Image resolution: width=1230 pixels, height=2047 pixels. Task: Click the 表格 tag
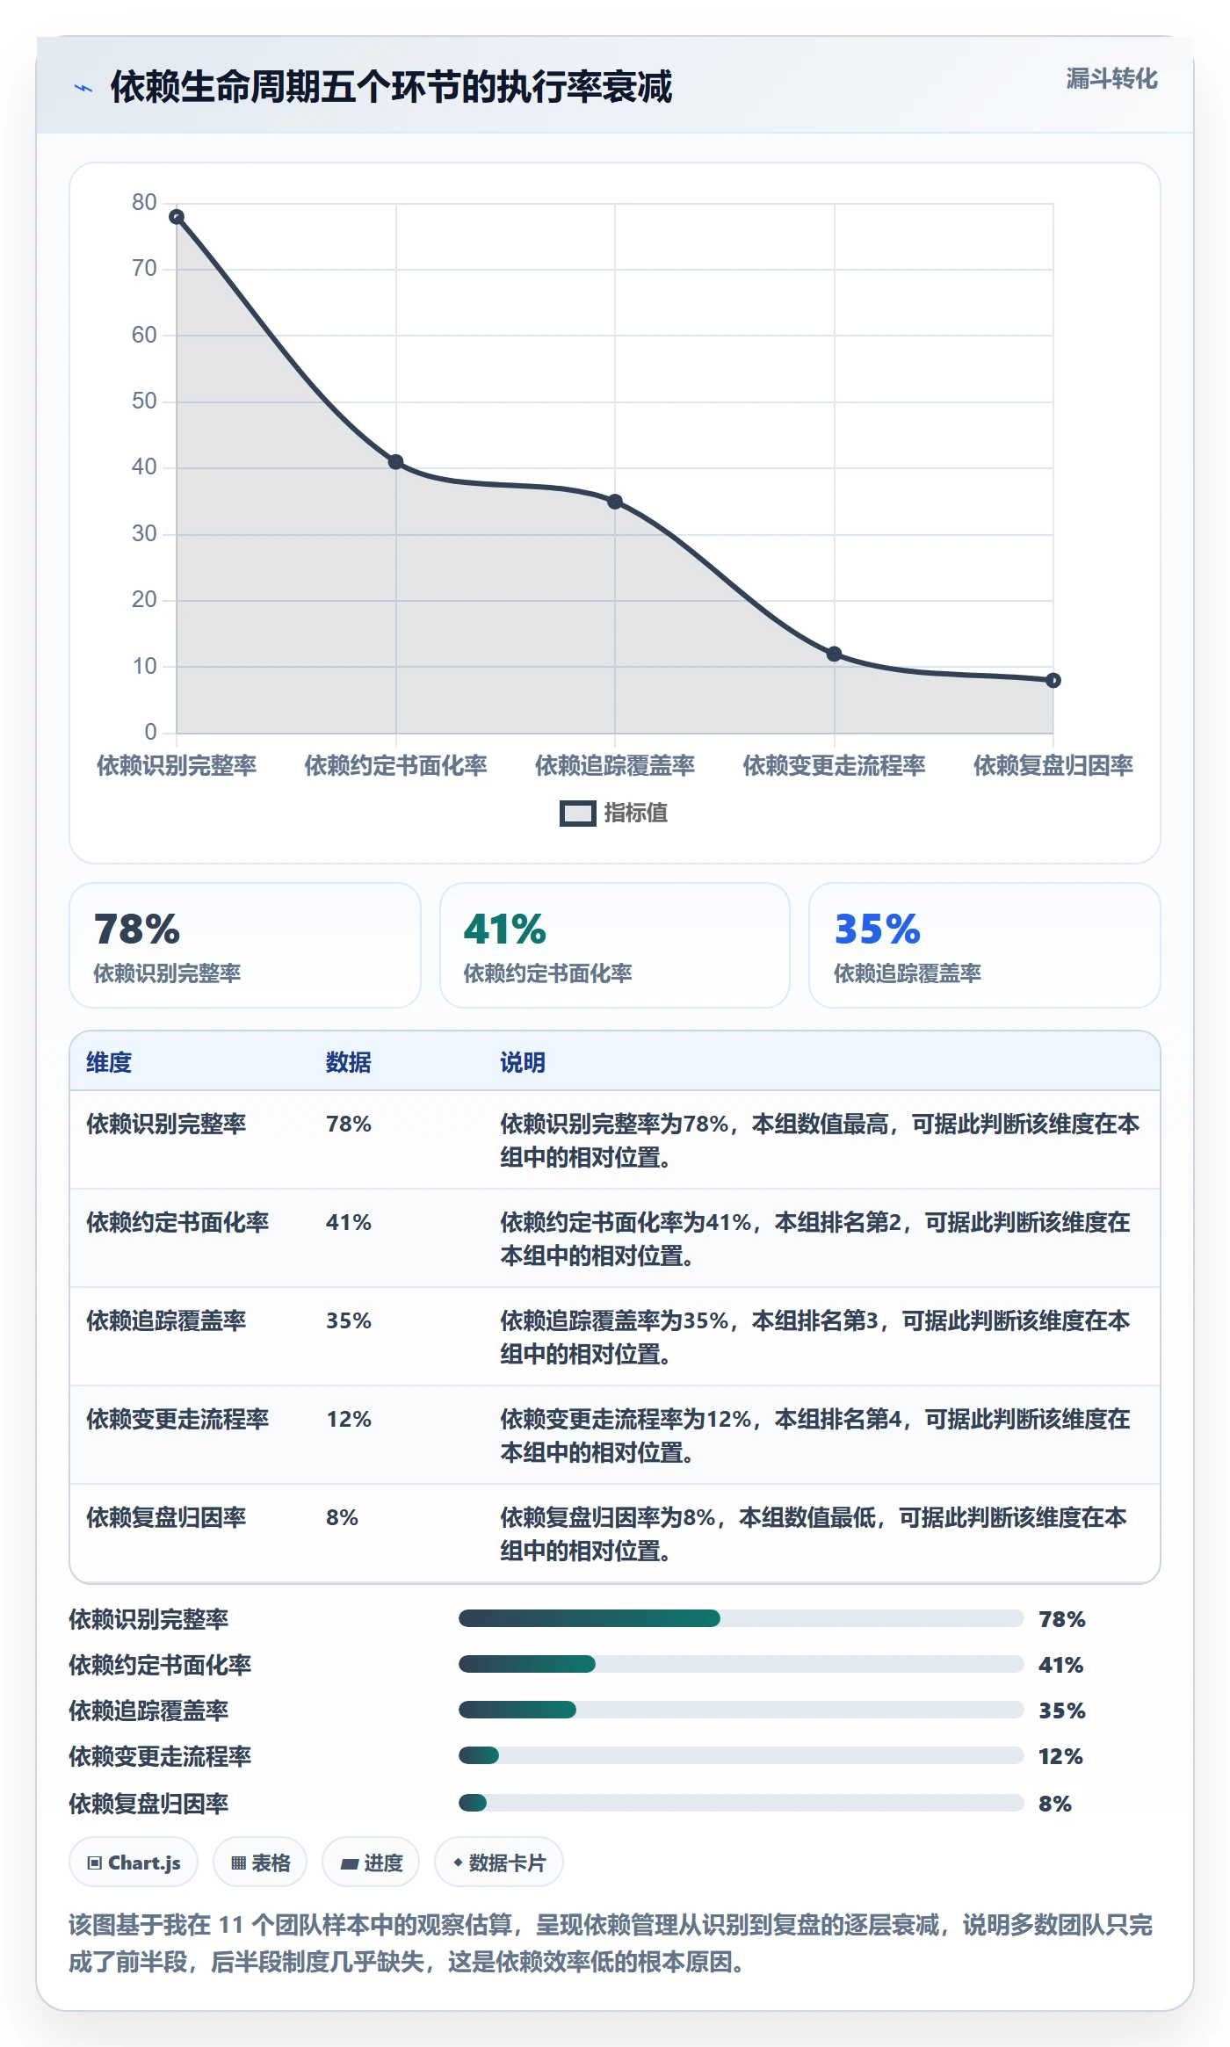pos(260,1863)
